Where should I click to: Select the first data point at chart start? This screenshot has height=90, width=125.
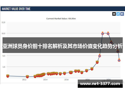(8, 76)
